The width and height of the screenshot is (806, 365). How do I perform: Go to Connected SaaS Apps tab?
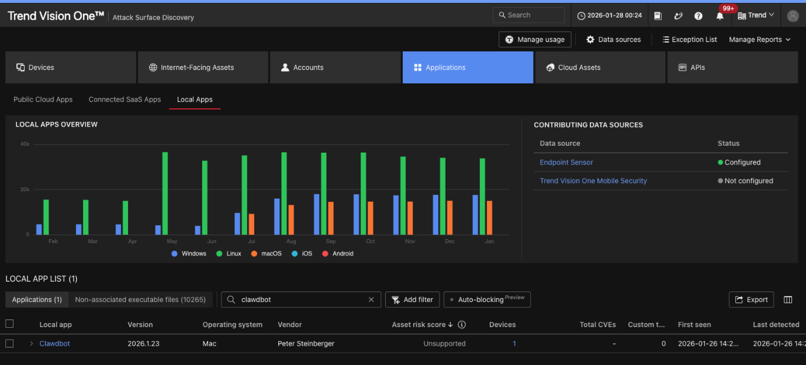(x=124, y=100)
